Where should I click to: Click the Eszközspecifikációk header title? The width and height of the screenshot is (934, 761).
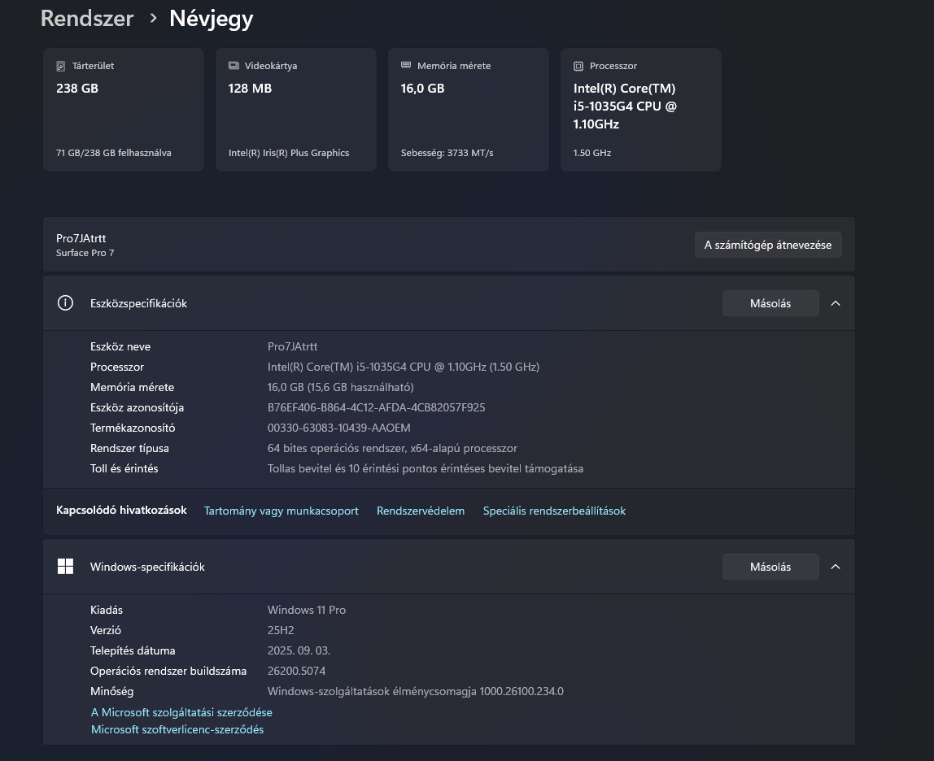pos(139,304)
